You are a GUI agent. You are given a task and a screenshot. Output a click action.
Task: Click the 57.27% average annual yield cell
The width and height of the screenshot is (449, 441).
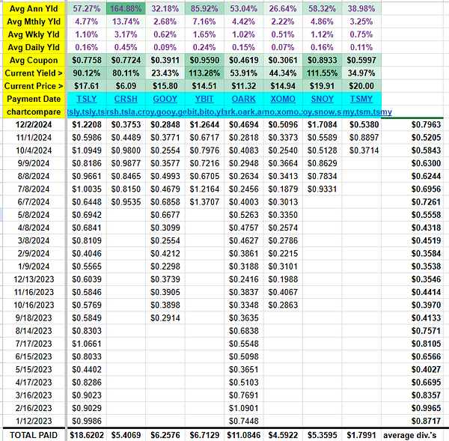87,8
